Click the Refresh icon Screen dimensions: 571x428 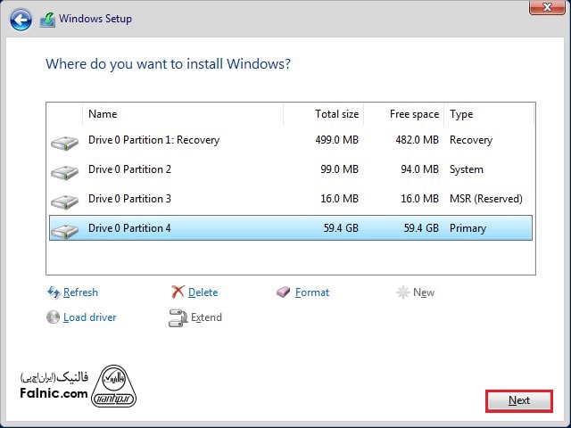(53, 292)
